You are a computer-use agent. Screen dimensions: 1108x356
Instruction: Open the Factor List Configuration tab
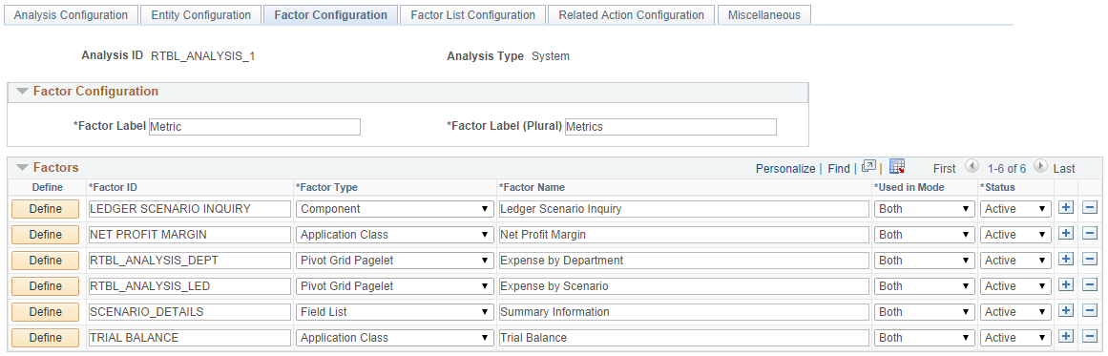pos(472,15)
